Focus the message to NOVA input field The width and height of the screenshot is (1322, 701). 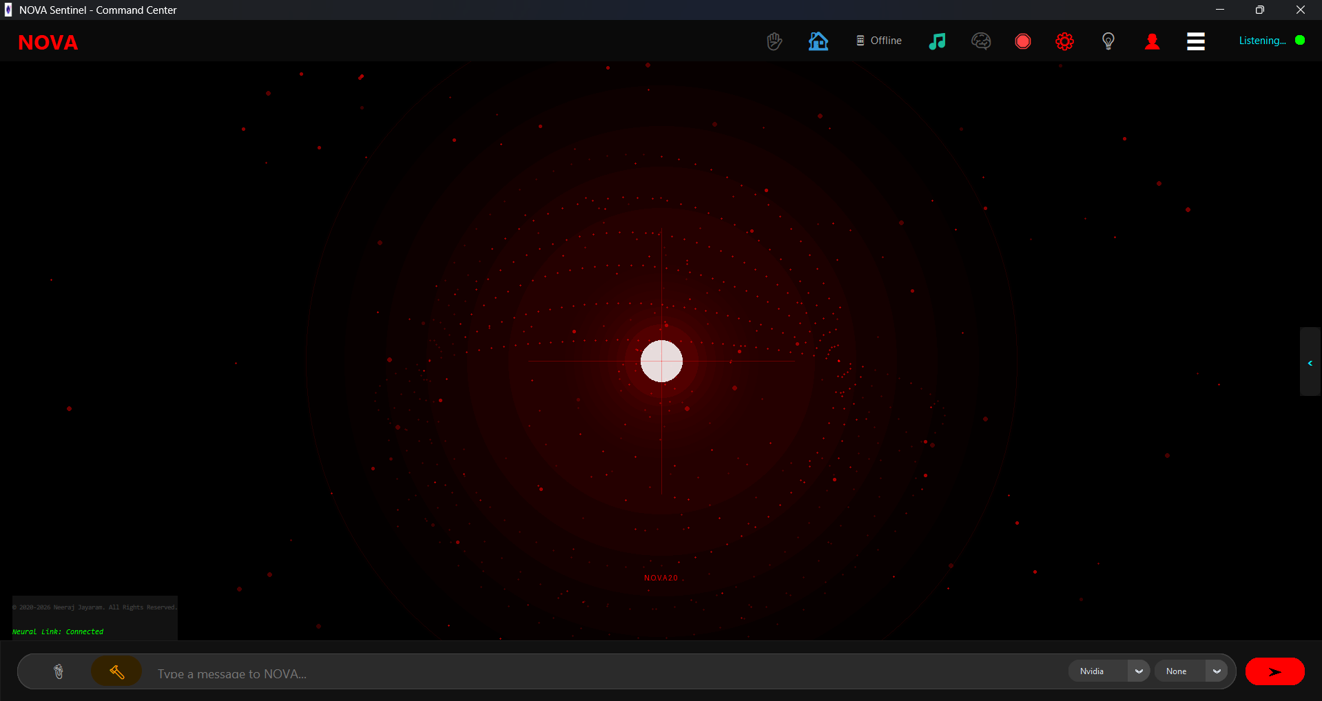(x=606, y=673)
